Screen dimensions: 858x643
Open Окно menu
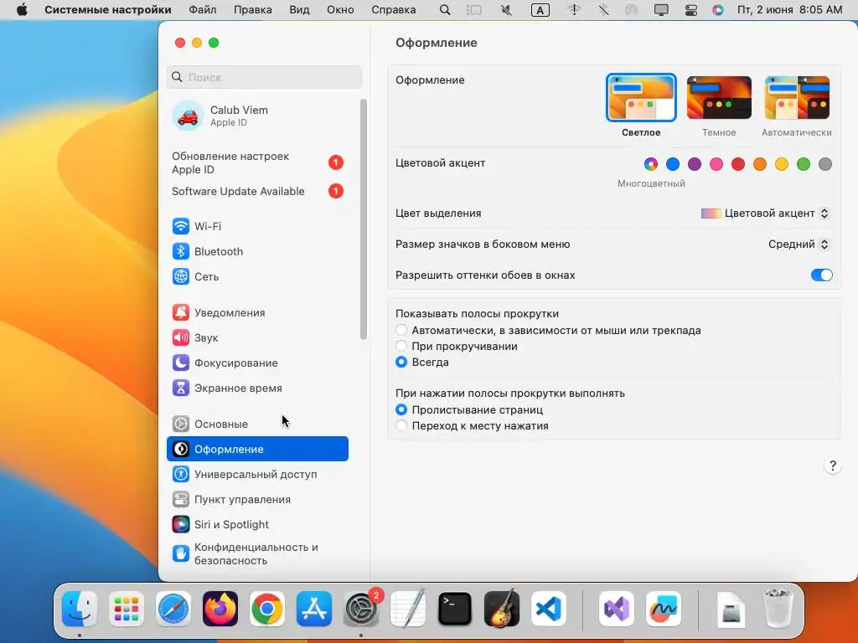[x=340, y=10]
